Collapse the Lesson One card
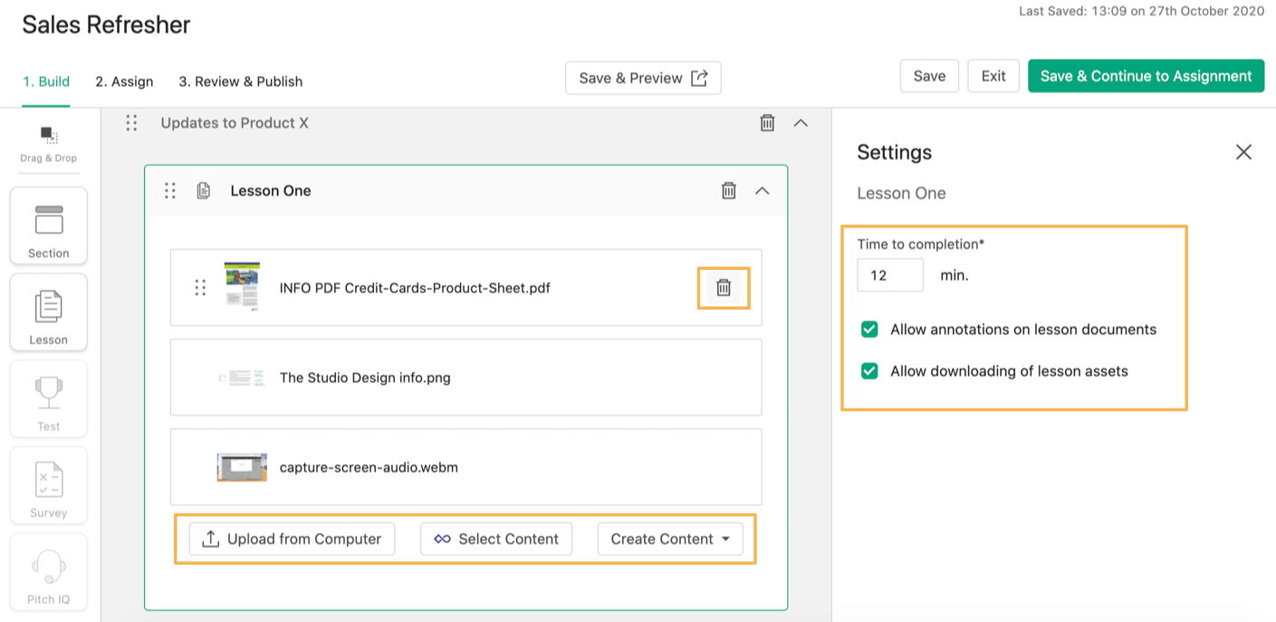 pyautogui.click(x=763, y=191)
